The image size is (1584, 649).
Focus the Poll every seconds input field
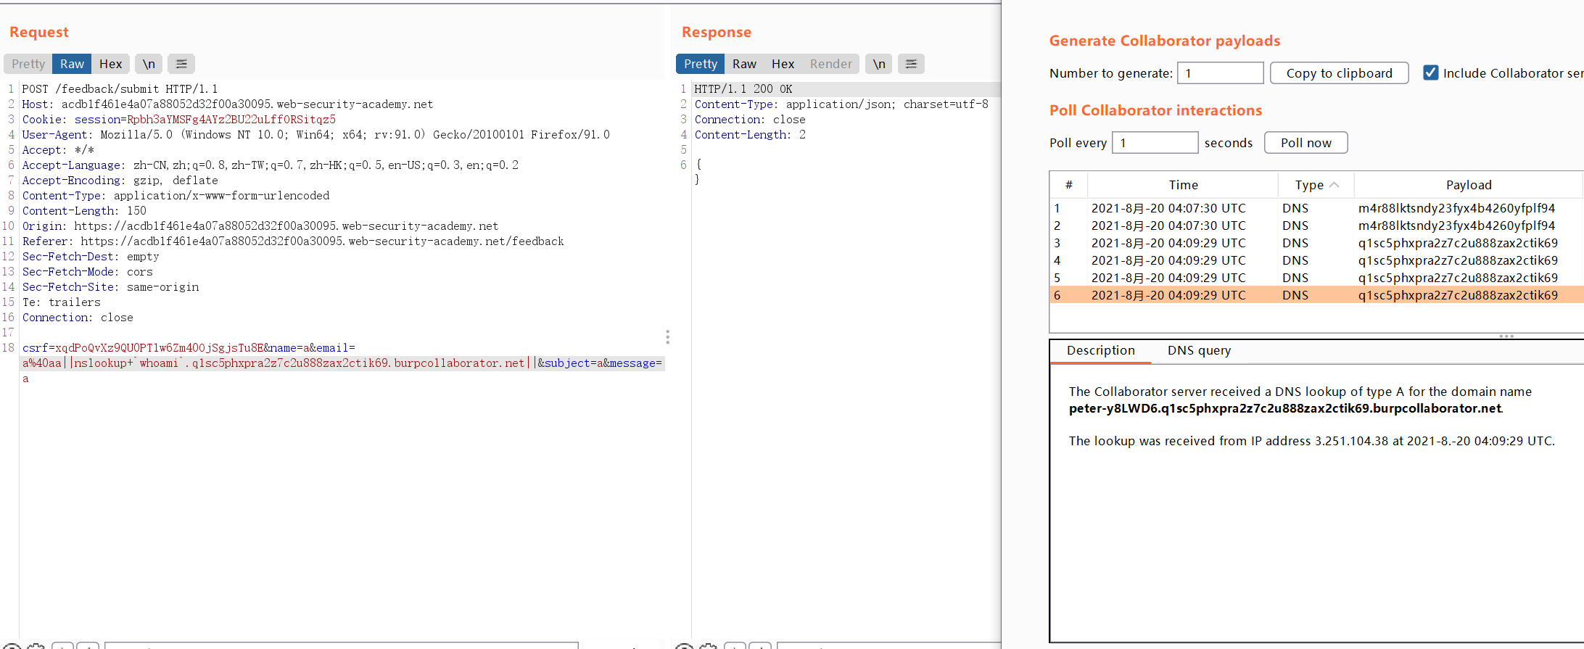point(1155,143)
